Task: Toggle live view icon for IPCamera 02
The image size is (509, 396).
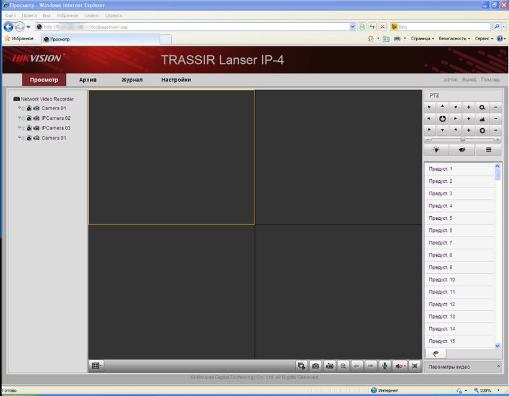Action: (29, 118)
